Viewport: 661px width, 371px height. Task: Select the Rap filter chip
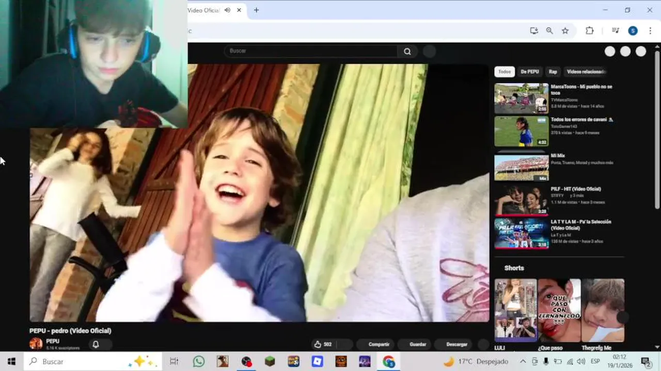click(x=553, y=72)
